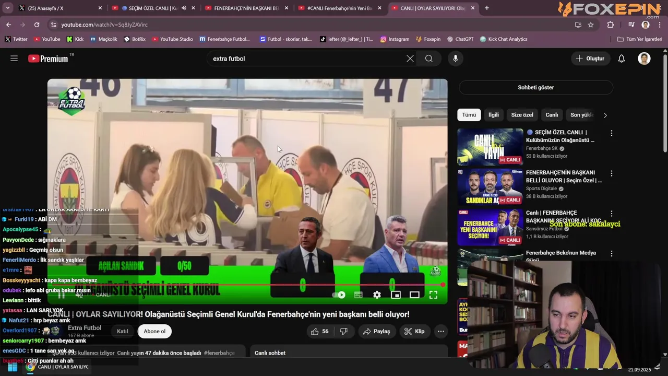Go back in browser history
This screenshot has height=376, width=668.
pos(8,25)
